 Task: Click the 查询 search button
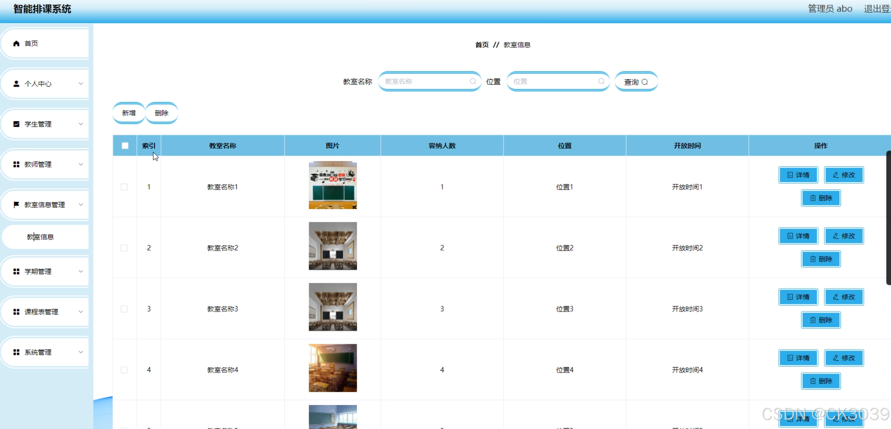636,82
